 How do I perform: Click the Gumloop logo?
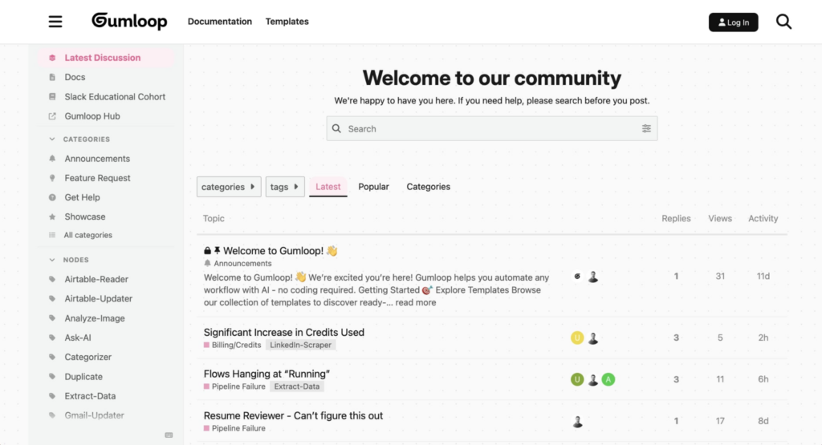coord(129,21)
